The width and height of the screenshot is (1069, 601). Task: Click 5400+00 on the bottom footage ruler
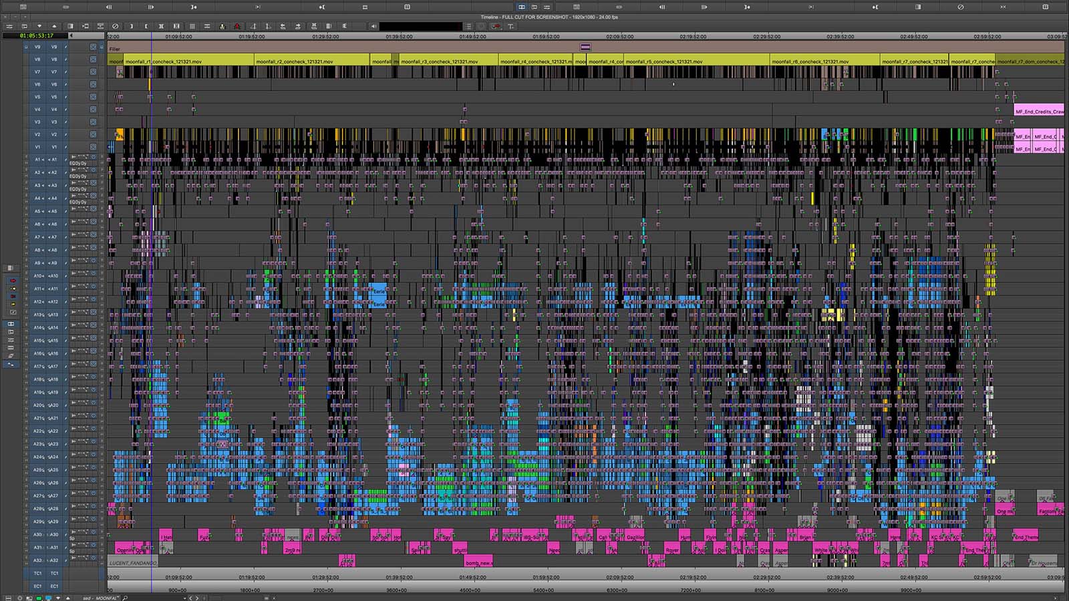pos(543,590)
